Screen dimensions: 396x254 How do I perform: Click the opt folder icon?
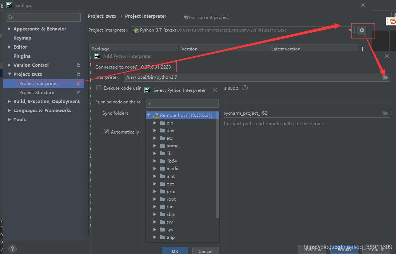pyautogui.click(x=163, y=184)
